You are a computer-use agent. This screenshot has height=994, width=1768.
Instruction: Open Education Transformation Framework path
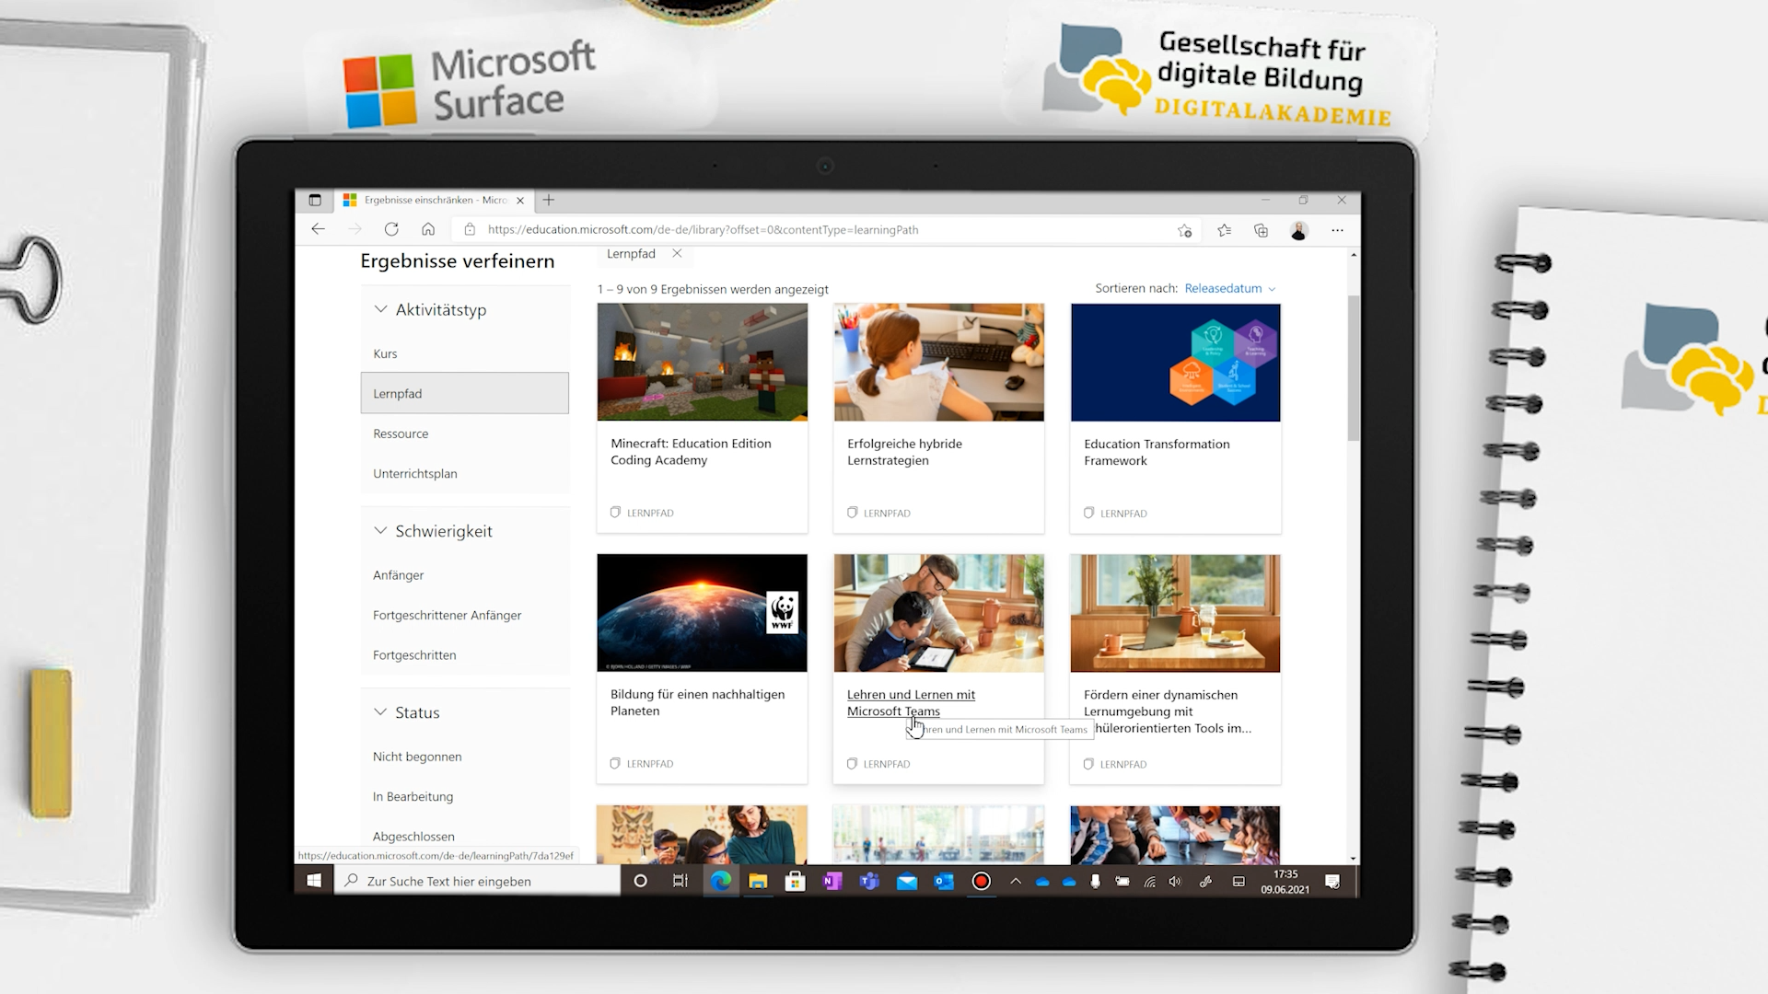[x=1157, y=452]
